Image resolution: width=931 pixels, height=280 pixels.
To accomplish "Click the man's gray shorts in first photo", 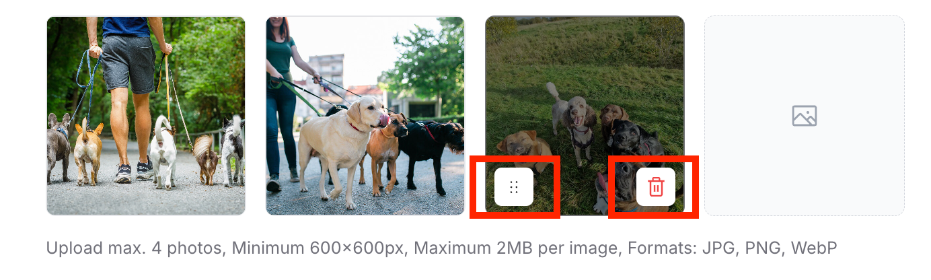I will click(x=128, y=64).
